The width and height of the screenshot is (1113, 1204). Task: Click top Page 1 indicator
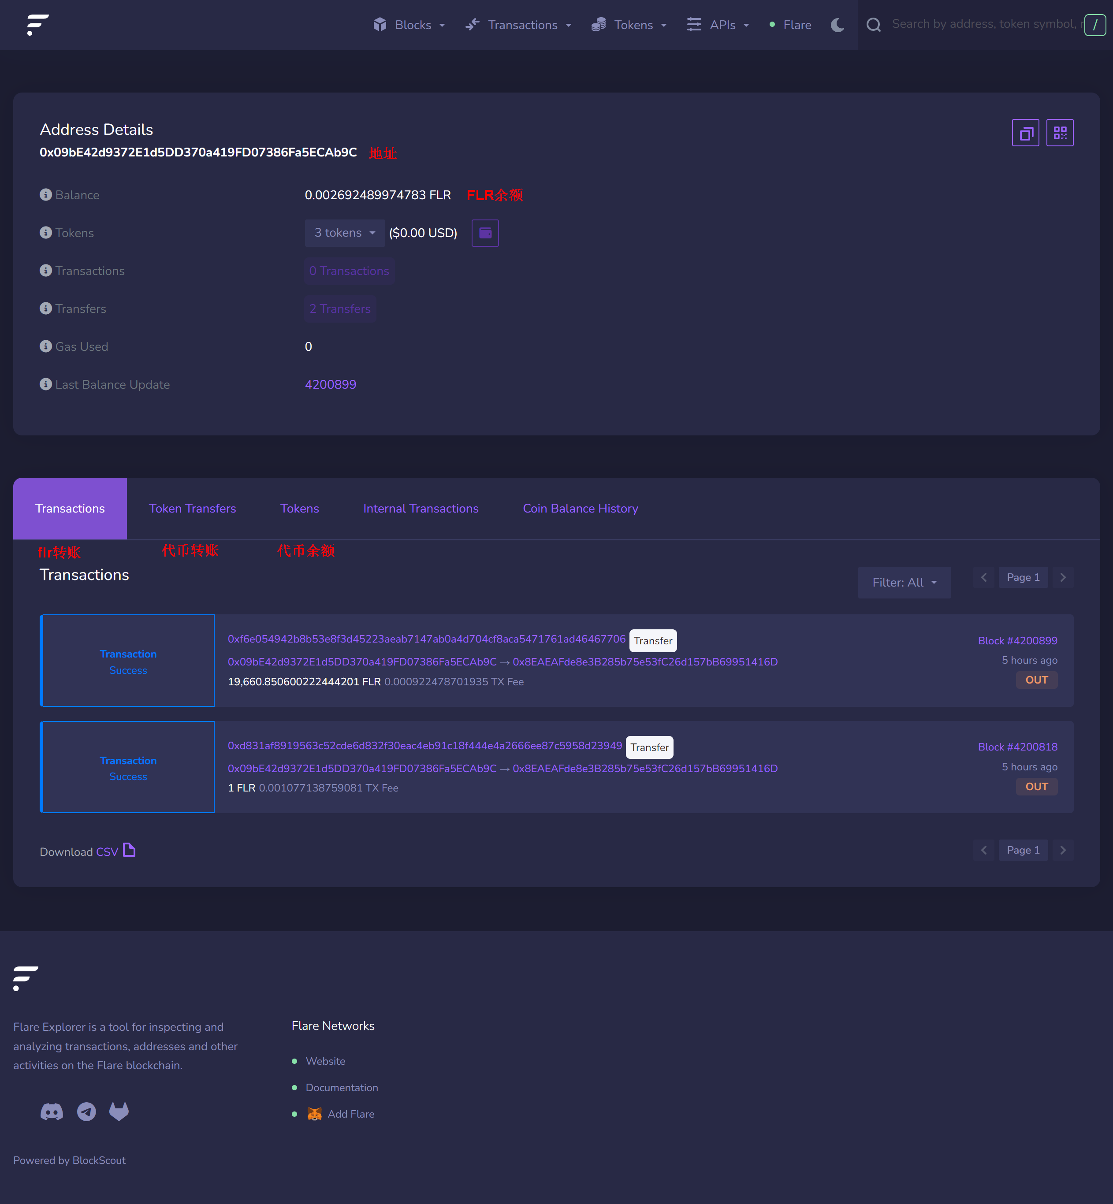1023,577
